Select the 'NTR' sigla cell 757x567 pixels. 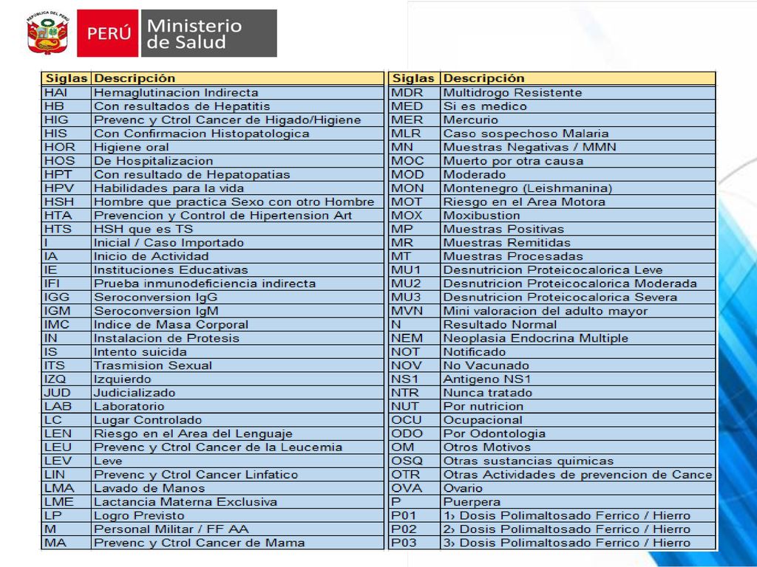click(x=414, y=393)
